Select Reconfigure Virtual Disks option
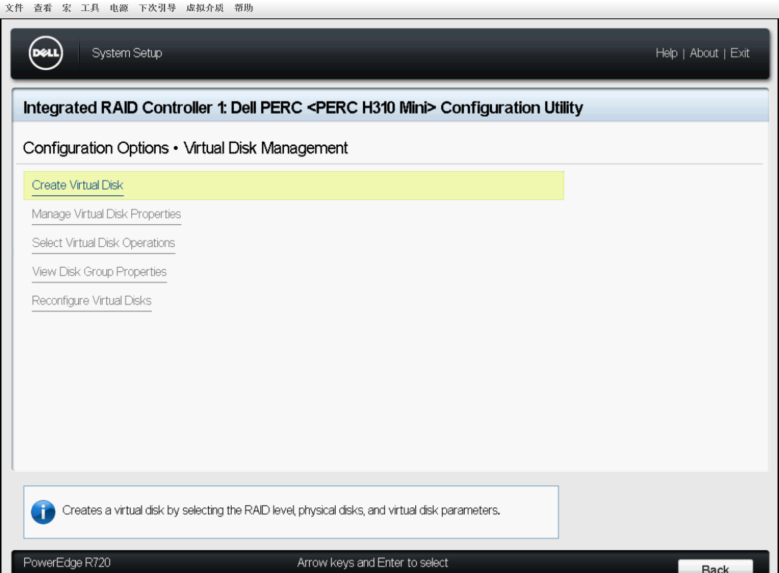 tap(91, 300)
